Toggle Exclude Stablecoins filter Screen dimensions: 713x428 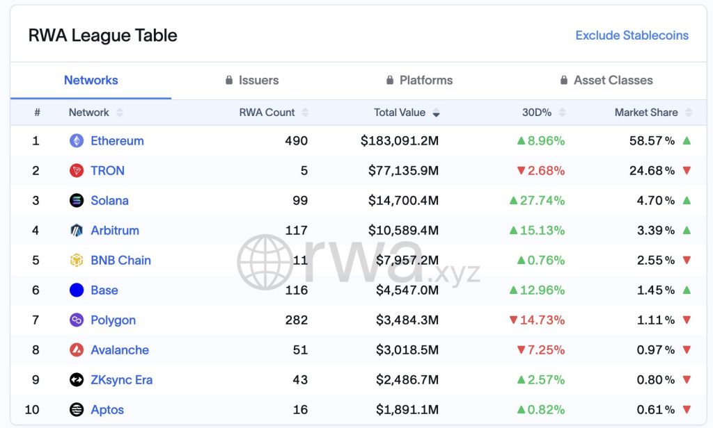point(632,35)
